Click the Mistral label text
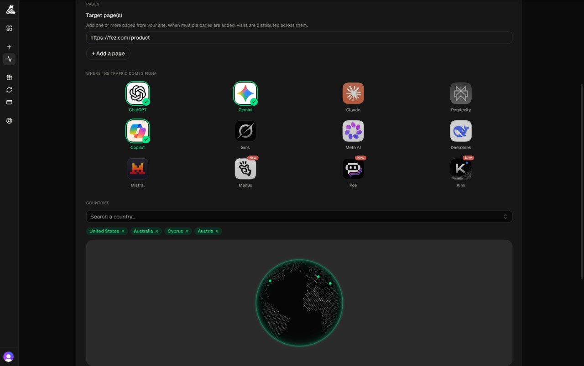The image size is (584, 366). (x=138, y=186)
